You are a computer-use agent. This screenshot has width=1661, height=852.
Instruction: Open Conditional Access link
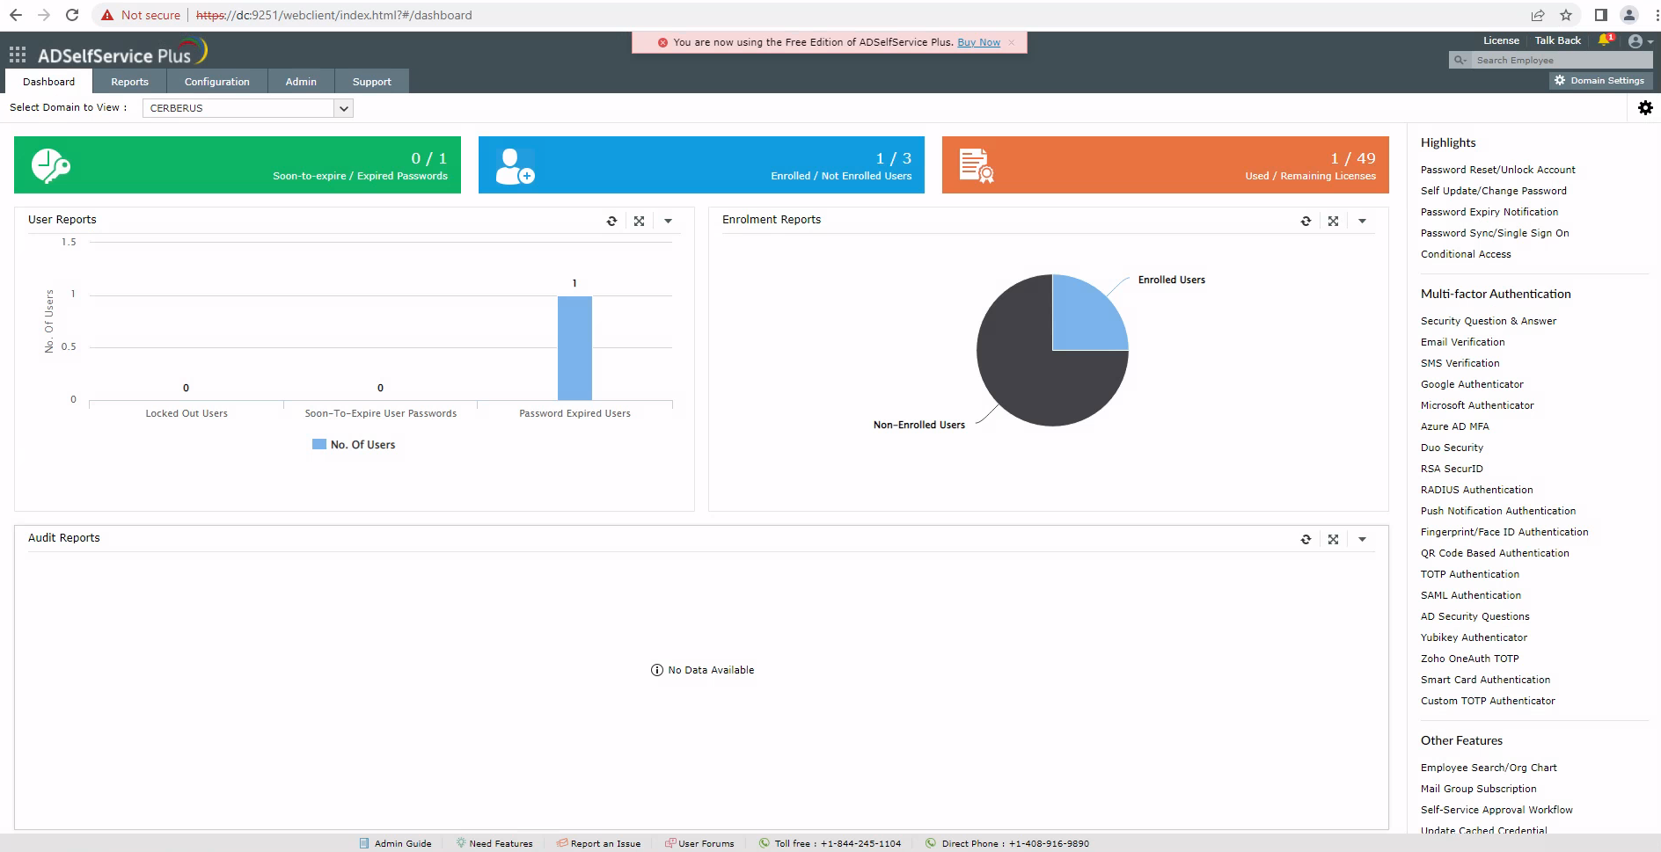1466,254
